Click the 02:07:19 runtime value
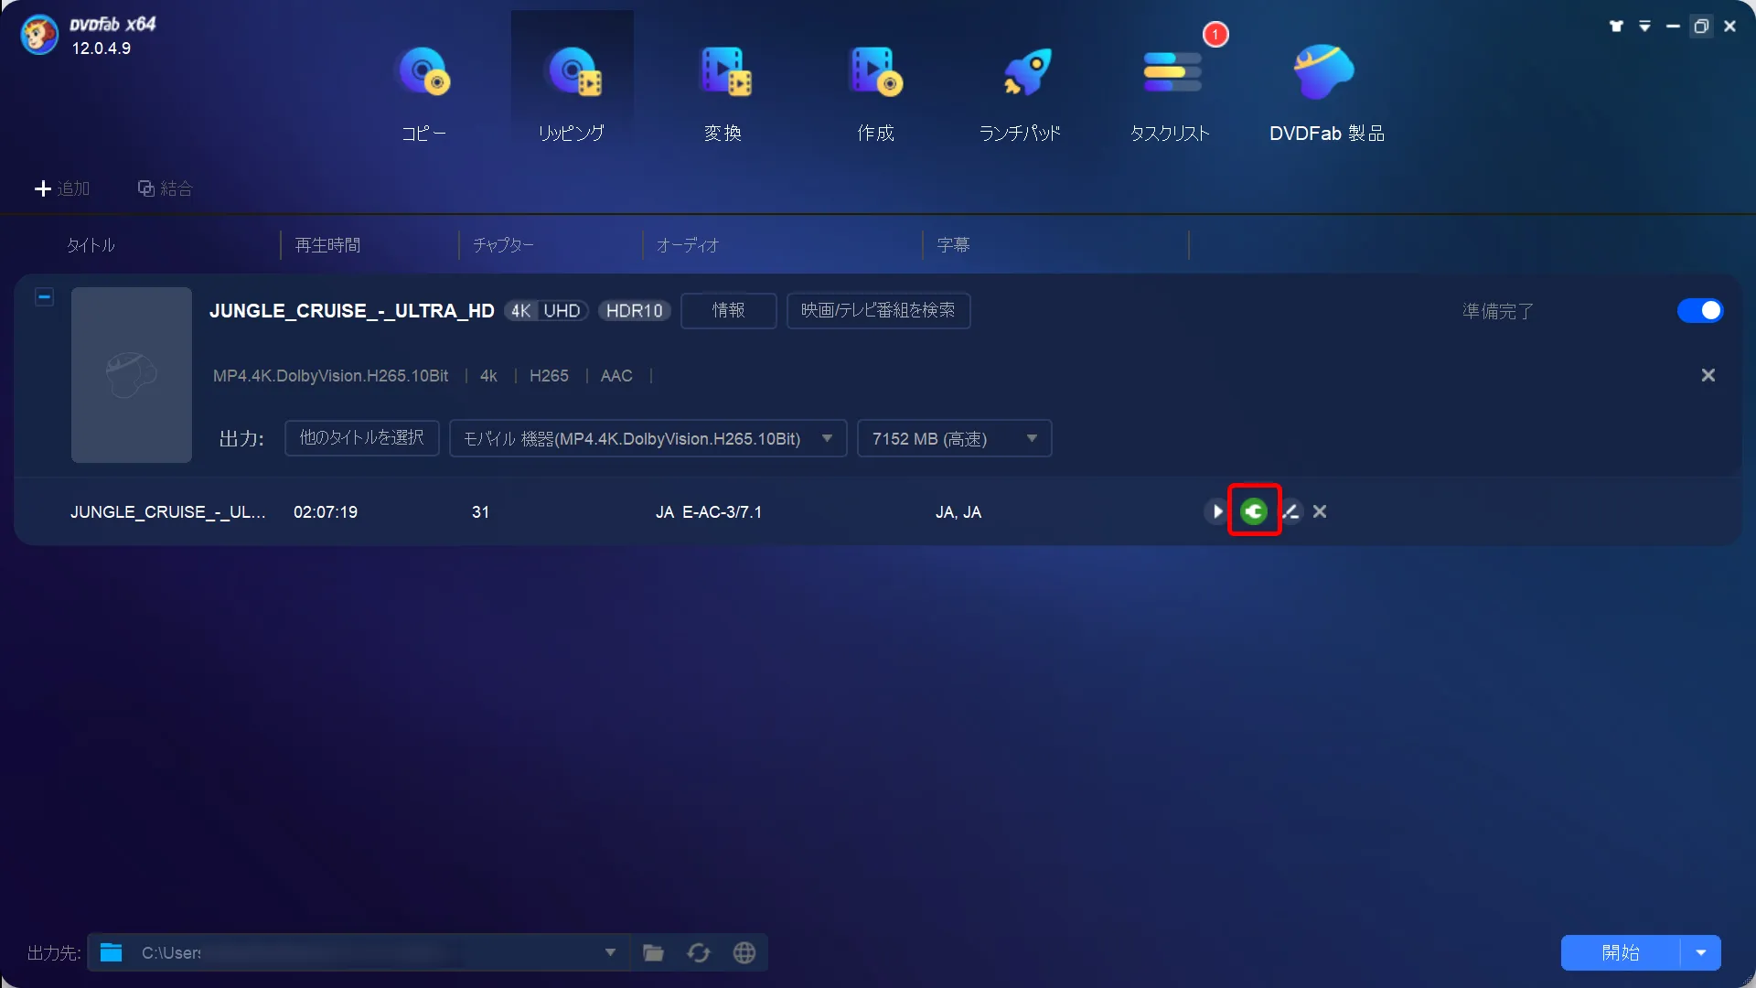The width and height of the screenshot is (1756, 988). click(326, 512)
